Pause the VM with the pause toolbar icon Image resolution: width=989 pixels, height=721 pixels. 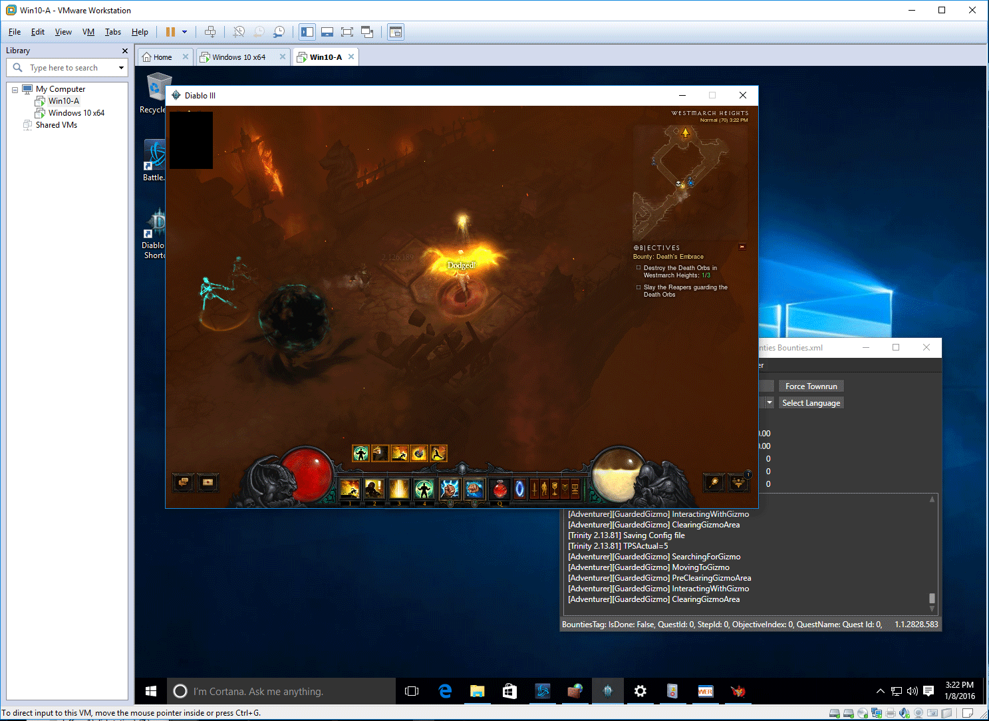tap(170, 32)
